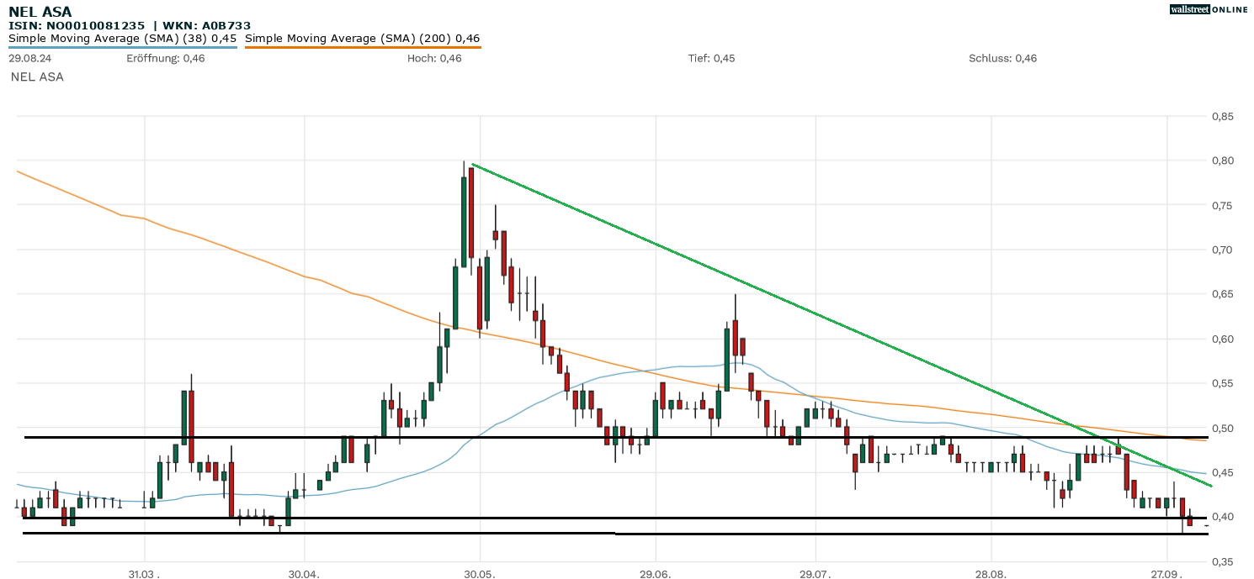Toggle the SMA (38) legend entry
The width and height of the screenshot is (1254, 579).
(x=122, y=38)
